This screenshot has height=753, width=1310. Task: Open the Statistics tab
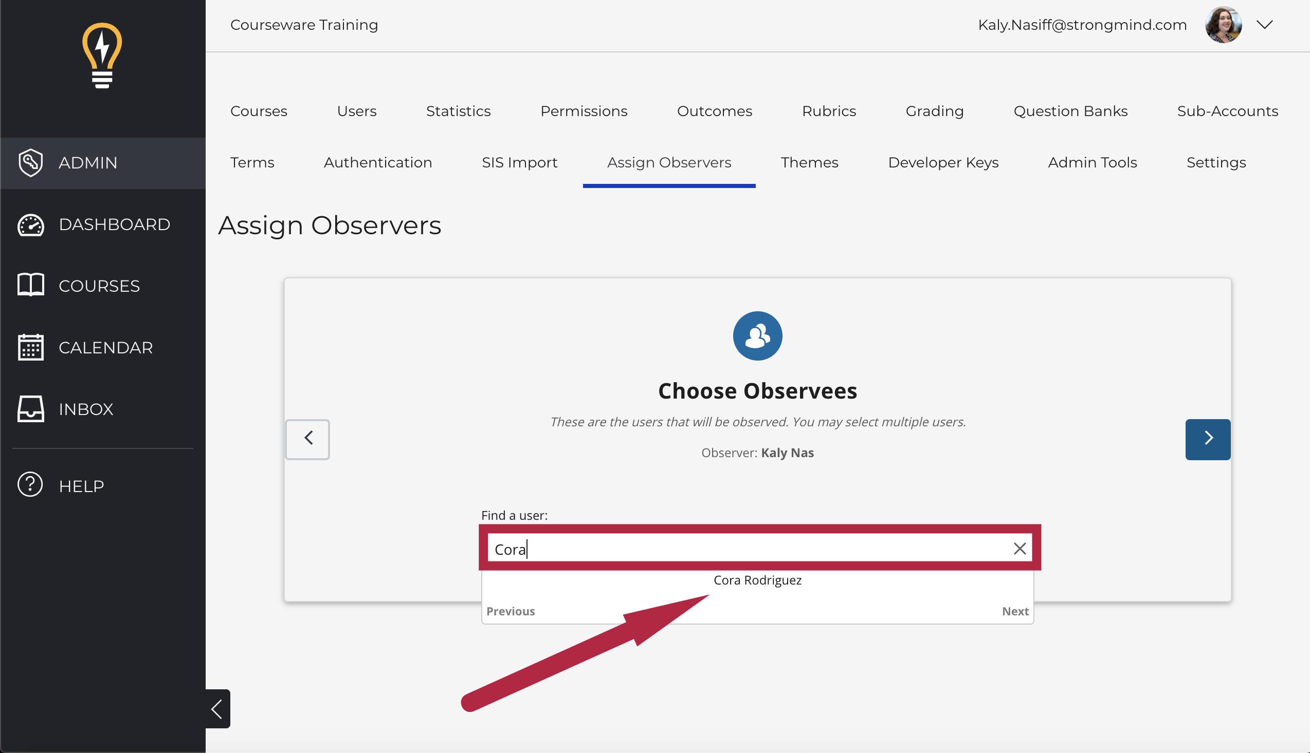[459, 110]
